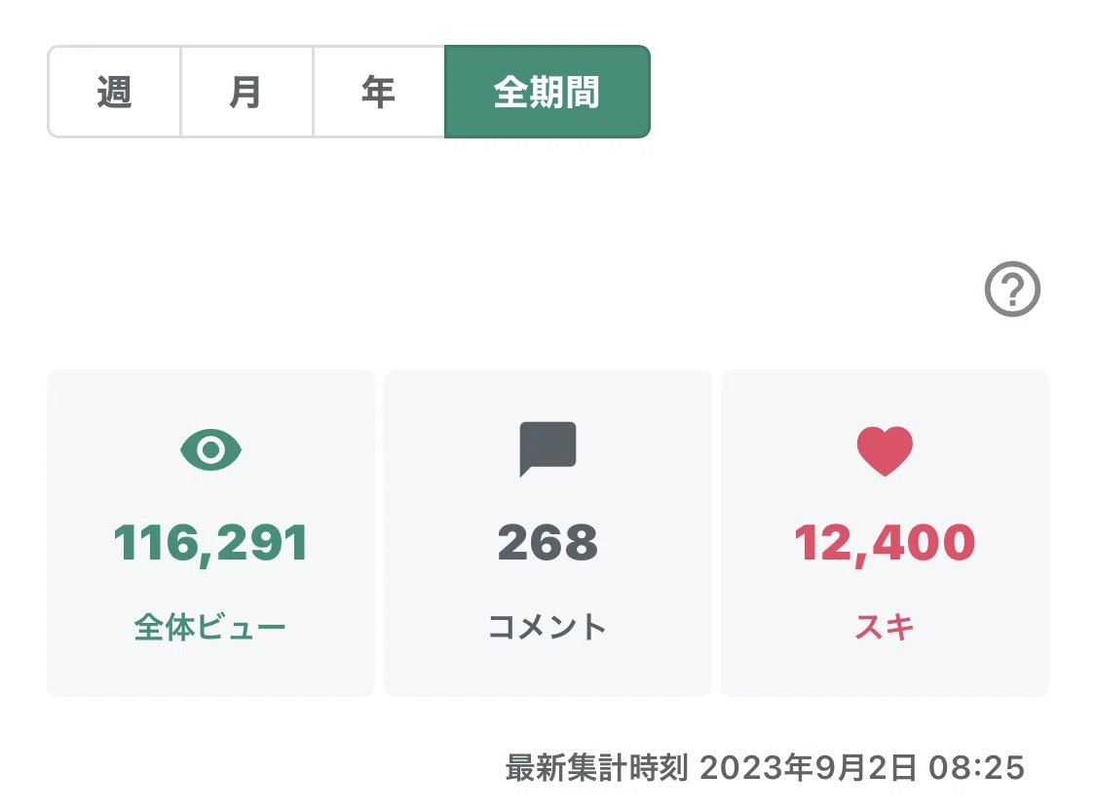Click the date 2023年9月2日
Image resolution: width=1096 pixels, height=812 pixels.
coord(808,768)
